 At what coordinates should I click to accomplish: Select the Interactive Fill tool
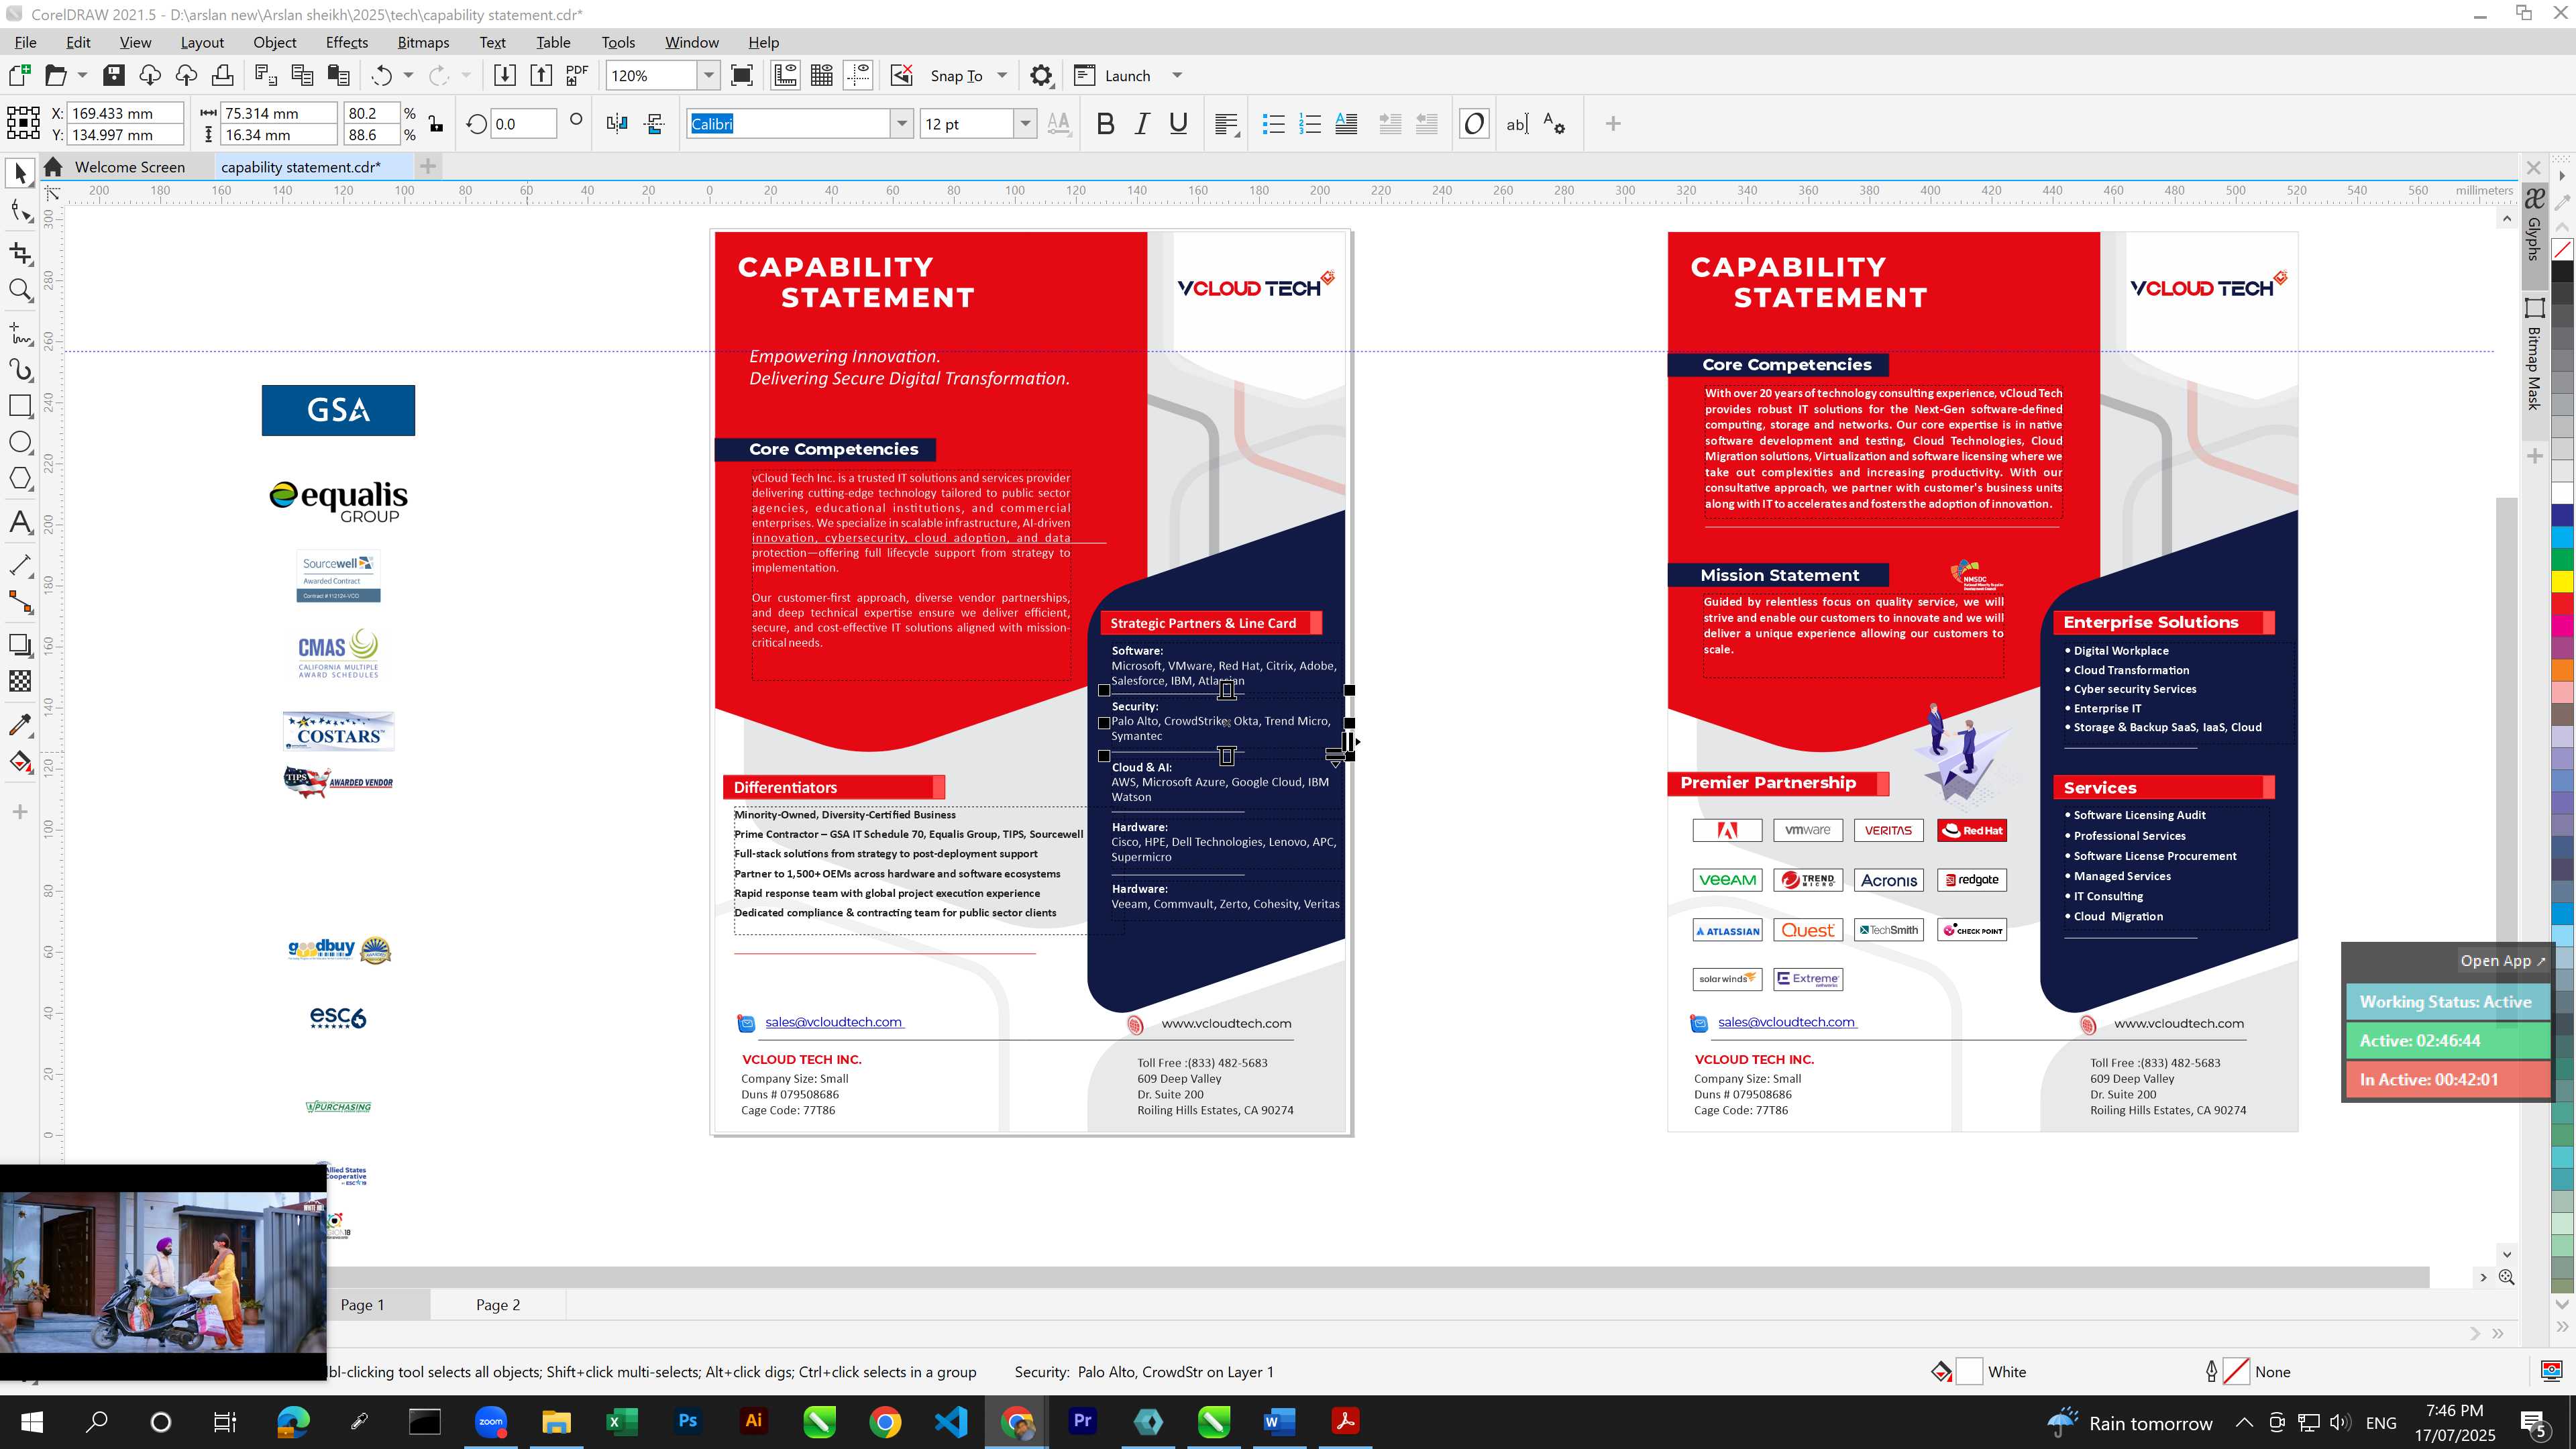(20, 762)
